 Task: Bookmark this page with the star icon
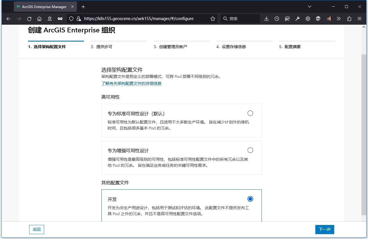tap(213, 19)
